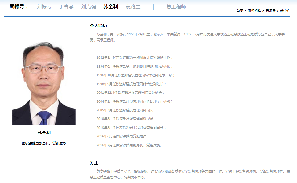
Task: Click the line 2016年6月任国家铁路局党组成员
Action: 122,136
